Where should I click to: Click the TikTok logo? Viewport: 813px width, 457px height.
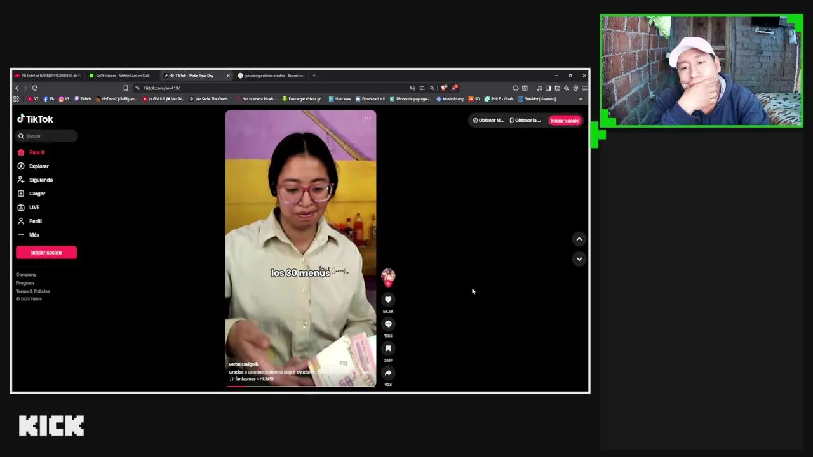coord(35,119)
